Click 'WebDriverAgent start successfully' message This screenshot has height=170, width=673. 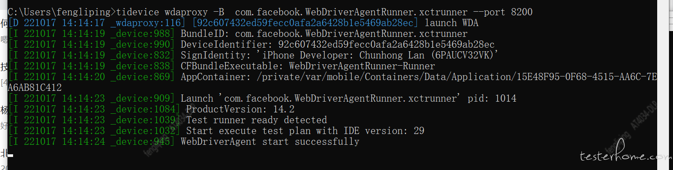(270, 142)
